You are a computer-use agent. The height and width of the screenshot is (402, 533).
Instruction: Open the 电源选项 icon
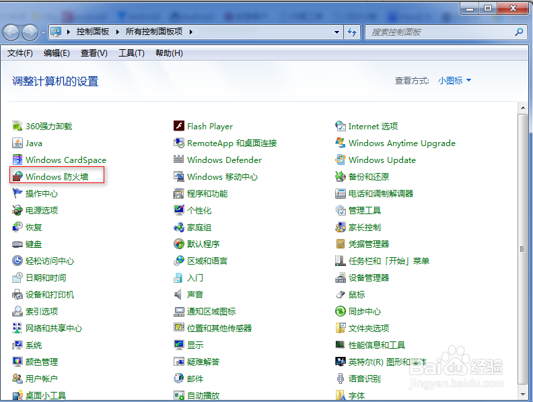coord(17,210)
